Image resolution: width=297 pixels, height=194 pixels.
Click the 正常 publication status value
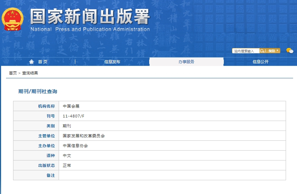67,165
